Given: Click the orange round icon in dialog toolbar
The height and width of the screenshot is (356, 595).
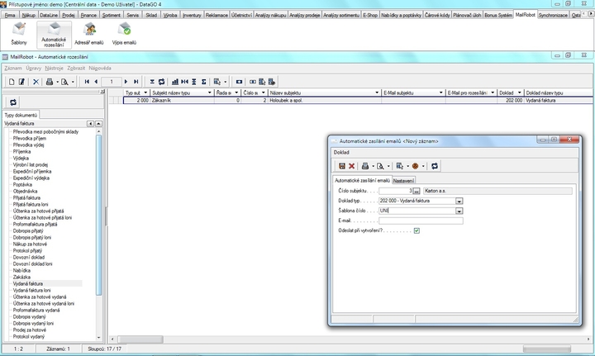Looking at the screenshot, I should point(415,166).
